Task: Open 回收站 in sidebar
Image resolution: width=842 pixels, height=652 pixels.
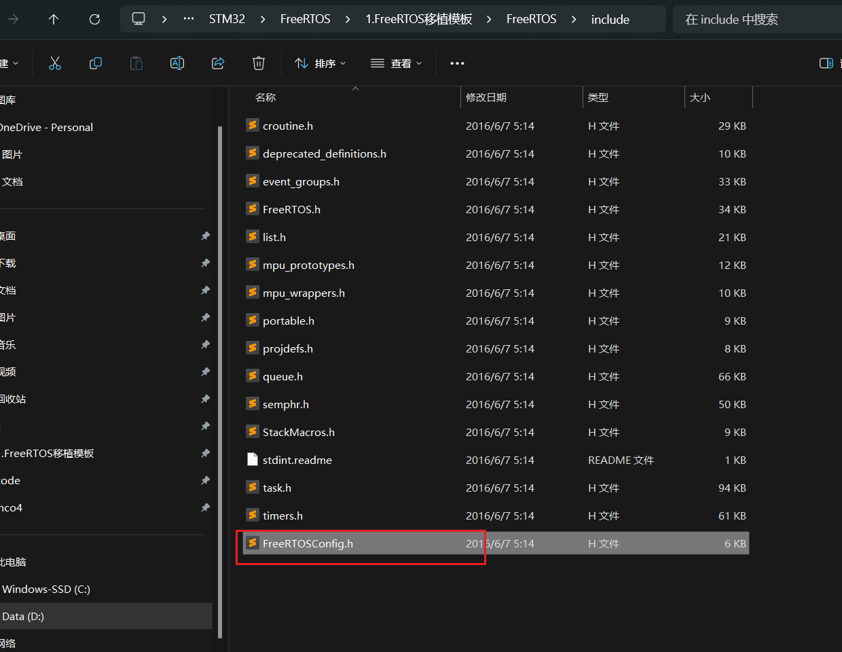Action: pos(13,399)
